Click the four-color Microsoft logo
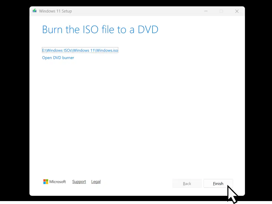The height and width of the screenshot is (204, 272). [x=46, y=182]
